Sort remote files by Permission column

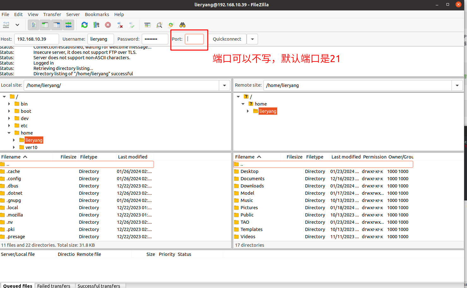(374, 157)
